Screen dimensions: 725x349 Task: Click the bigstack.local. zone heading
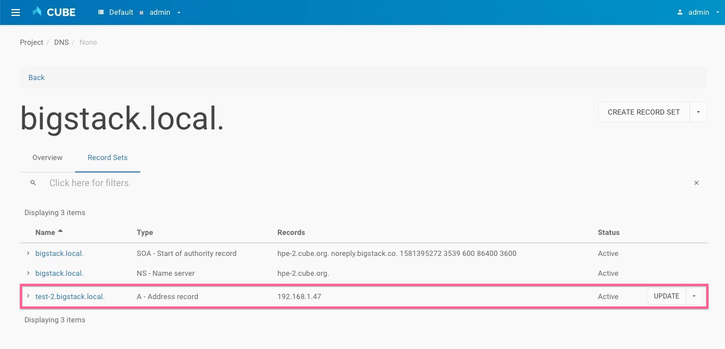[122, 118]
